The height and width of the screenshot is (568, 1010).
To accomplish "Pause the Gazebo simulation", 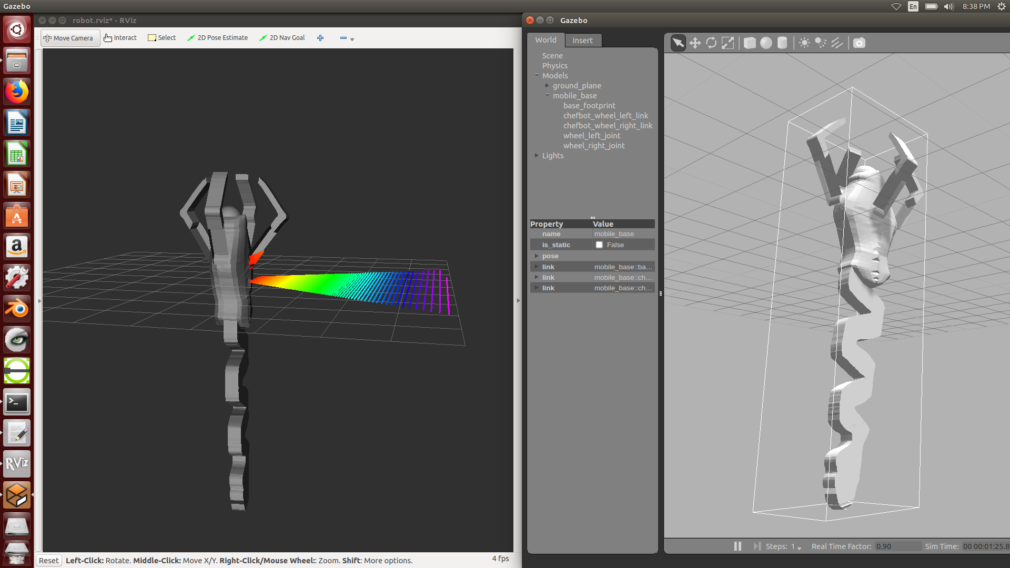I will pyautogui.click(x=737, y=546).
